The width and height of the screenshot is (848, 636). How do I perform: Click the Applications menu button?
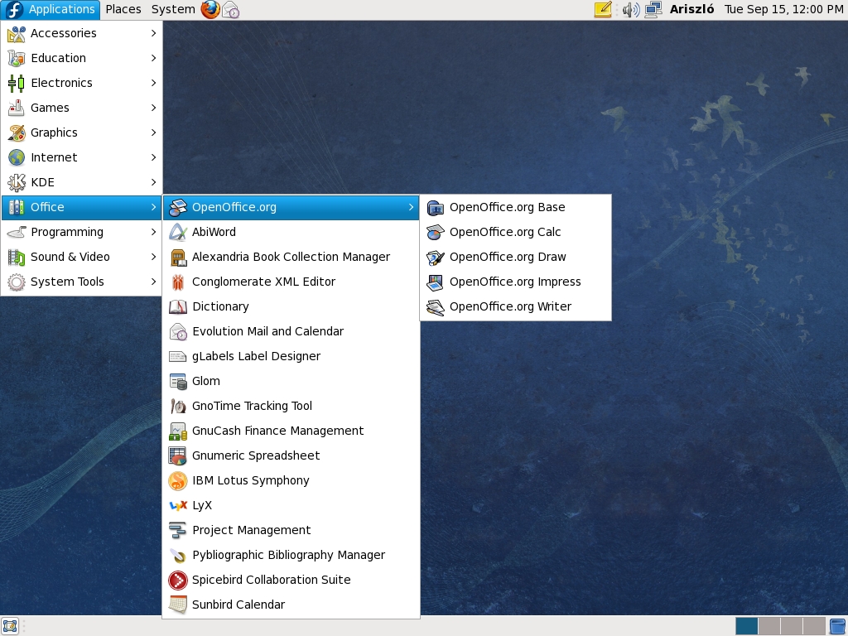click(50, 9)
